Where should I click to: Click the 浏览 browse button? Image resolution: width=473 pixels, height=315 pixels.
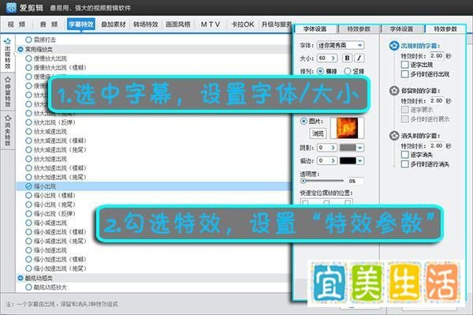318,133
